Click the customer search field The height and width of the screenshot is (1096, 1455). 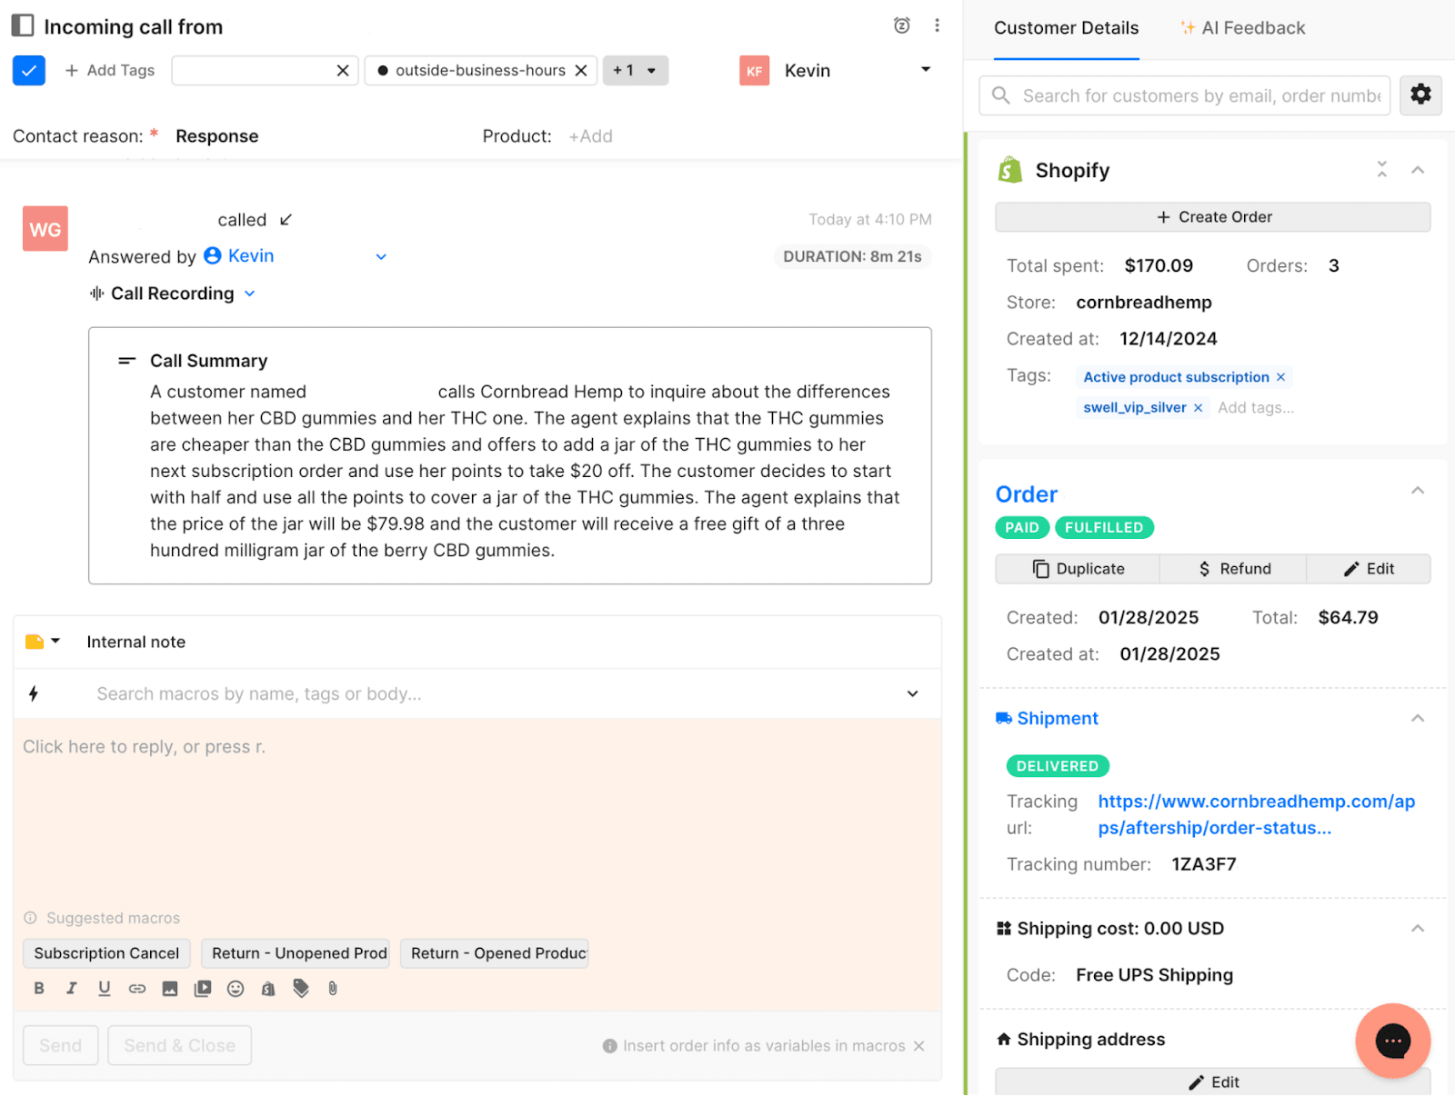[1182, 95]
